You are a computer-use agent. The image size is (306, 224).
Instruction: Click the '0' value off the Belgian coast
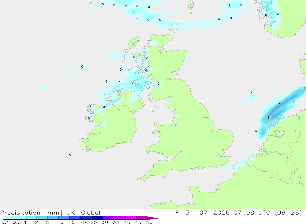point(256,131)
